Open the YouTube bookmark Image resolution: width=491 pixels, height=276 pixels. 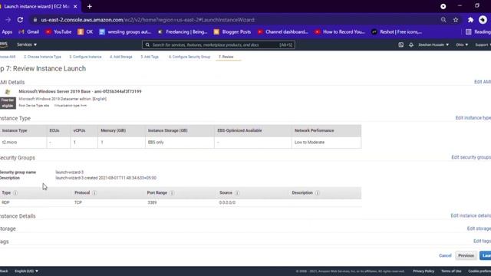point(58,32)
